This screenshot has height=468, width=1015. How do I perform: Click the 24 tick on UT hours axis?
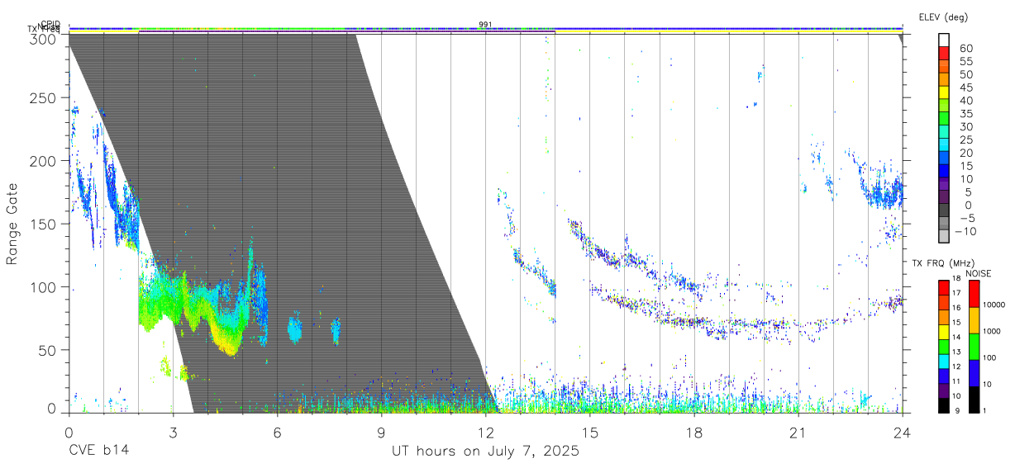(903, 433)
